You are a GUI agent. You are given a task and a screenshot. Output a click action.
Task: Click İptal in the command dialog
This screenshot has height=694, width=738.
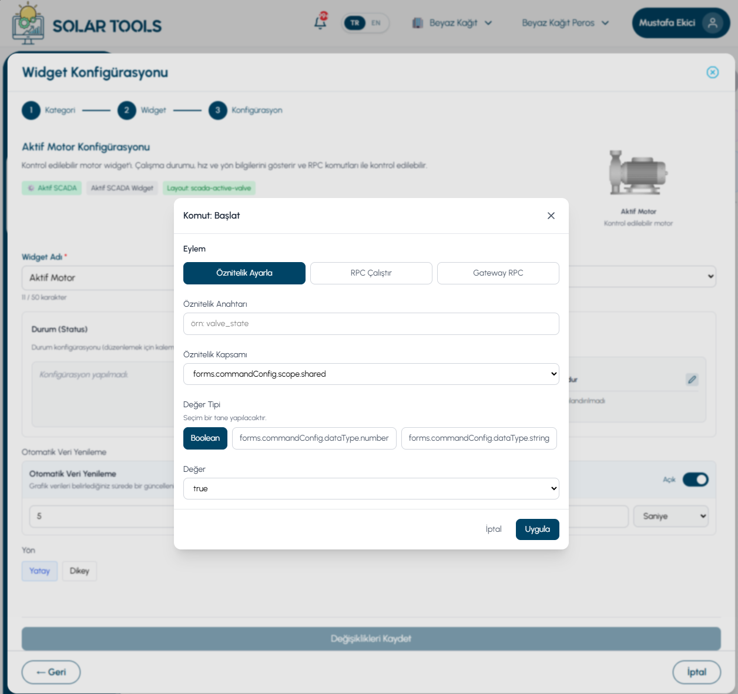(494, 529)
